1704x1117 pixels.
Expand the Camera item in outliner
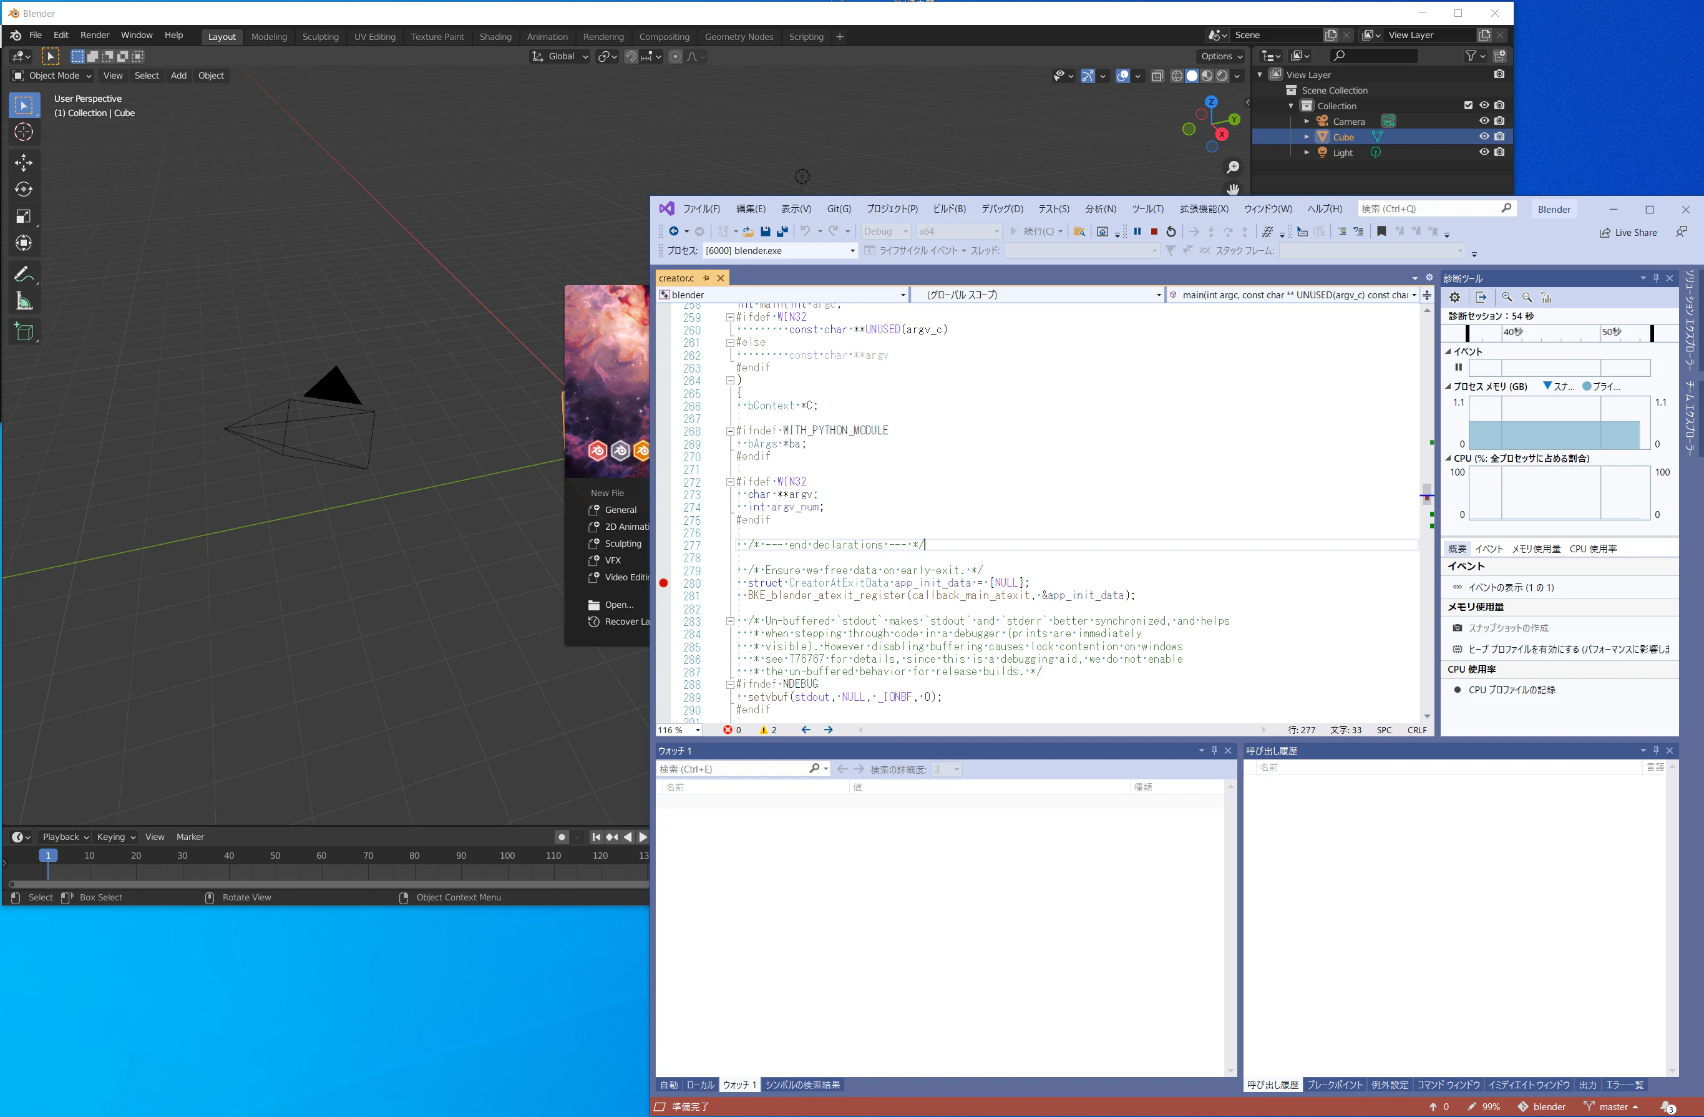(1307, 121)
